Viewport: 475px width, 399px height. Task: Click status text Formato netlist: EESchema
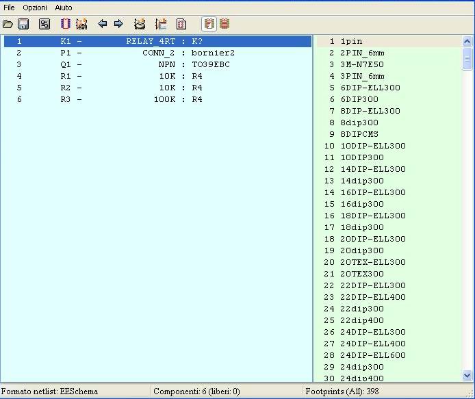click(x=49, y=391)
